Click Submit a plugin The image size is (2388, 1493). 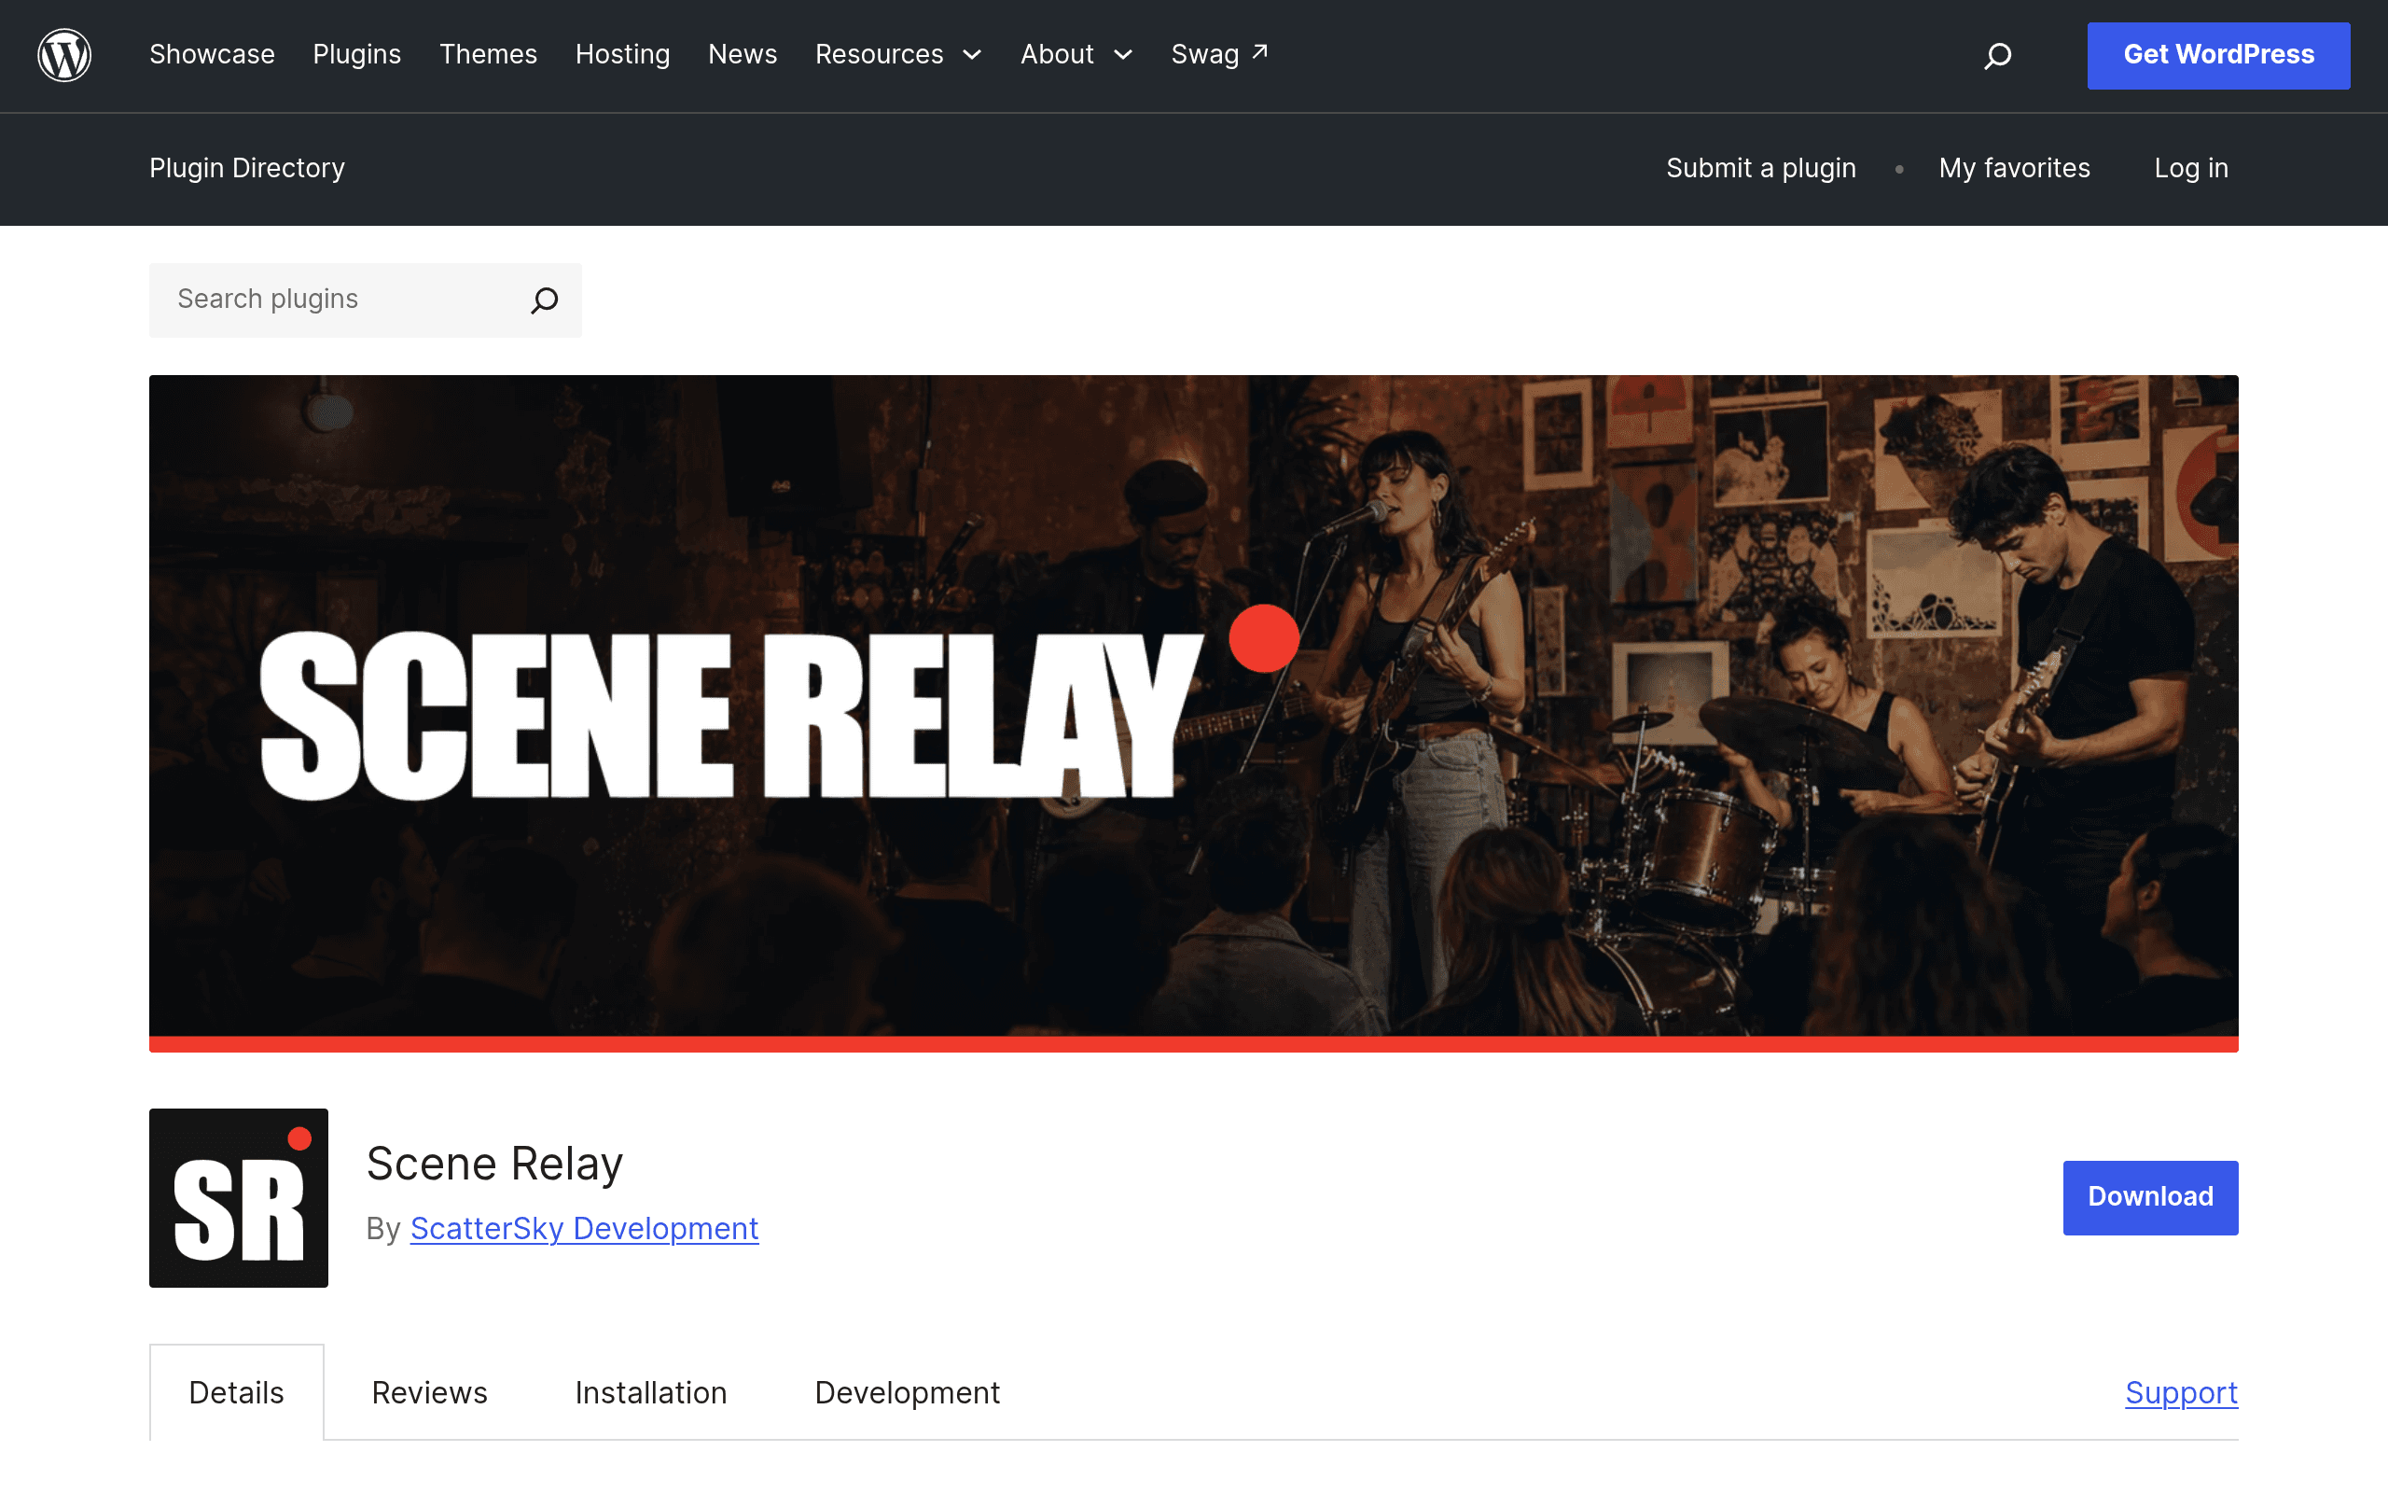click(x=1760, y=168)
